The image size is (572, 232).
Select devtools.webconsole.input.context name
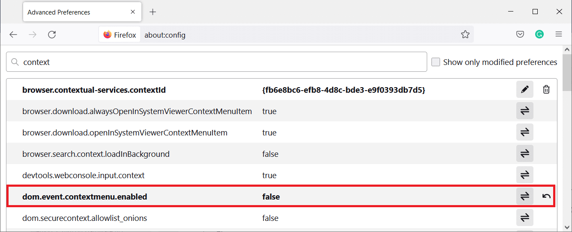(84, 175)
